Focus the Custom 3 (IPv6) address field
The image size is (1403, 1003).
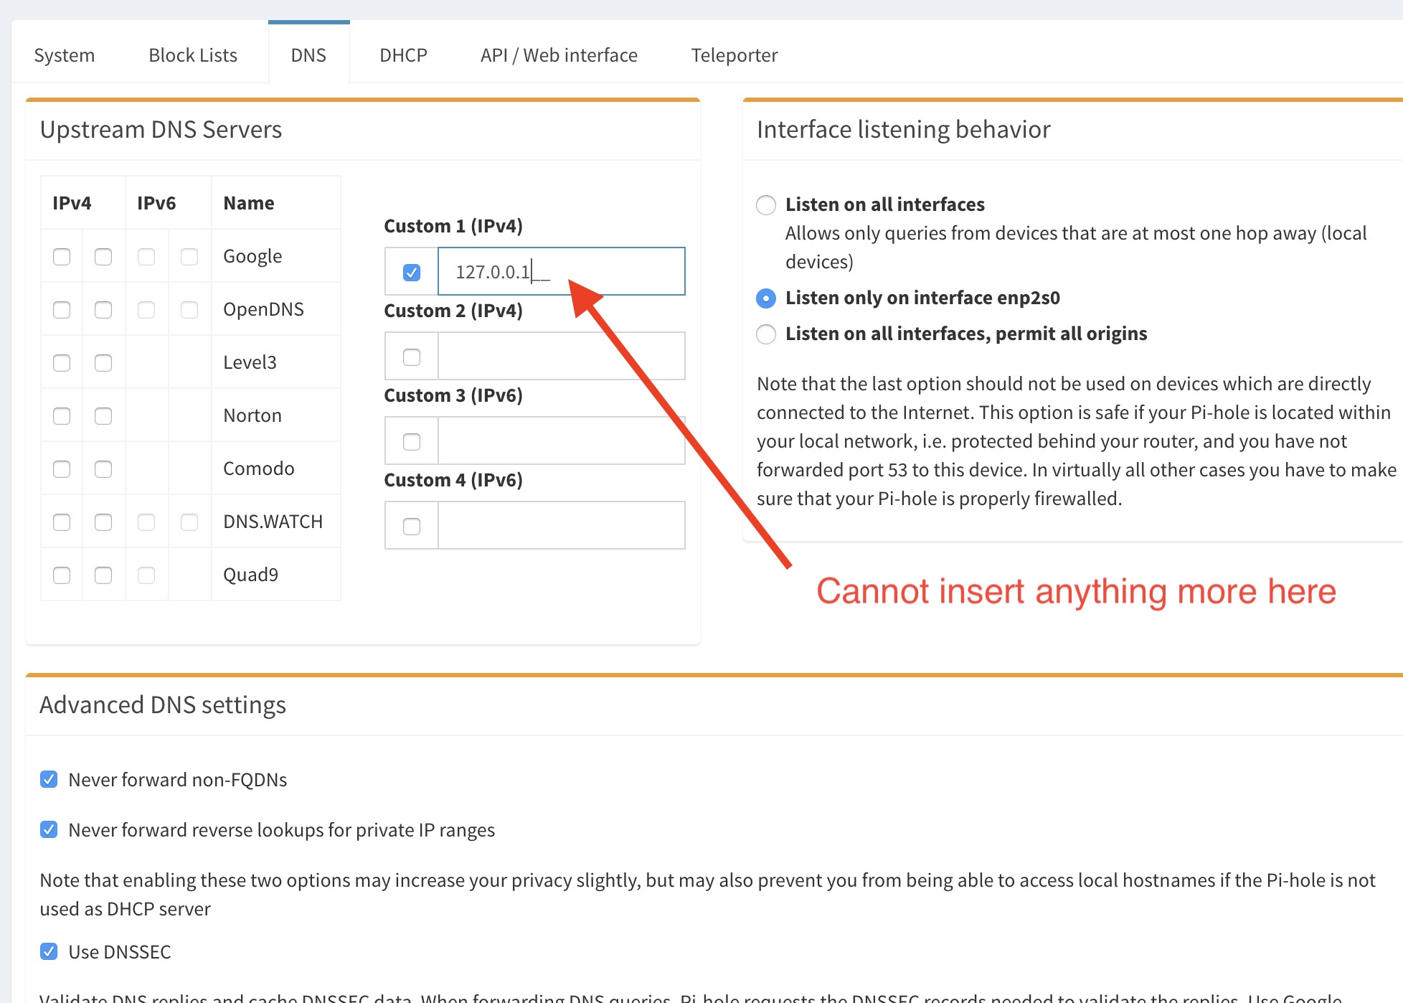pos(562,441)
